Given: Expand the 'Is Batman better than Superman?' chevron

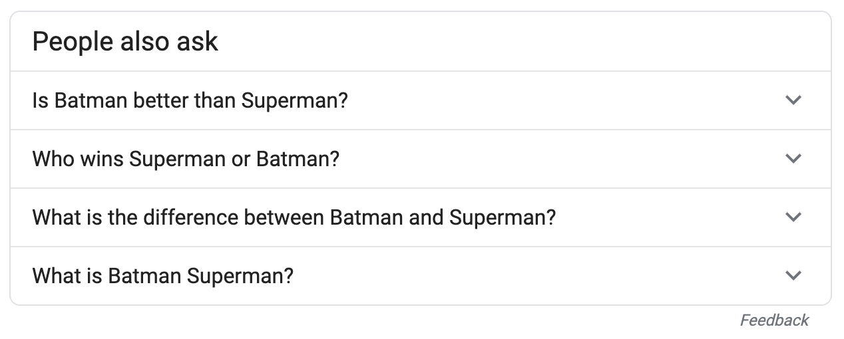Looking at the screenshot, I should [x=793, y=100].
